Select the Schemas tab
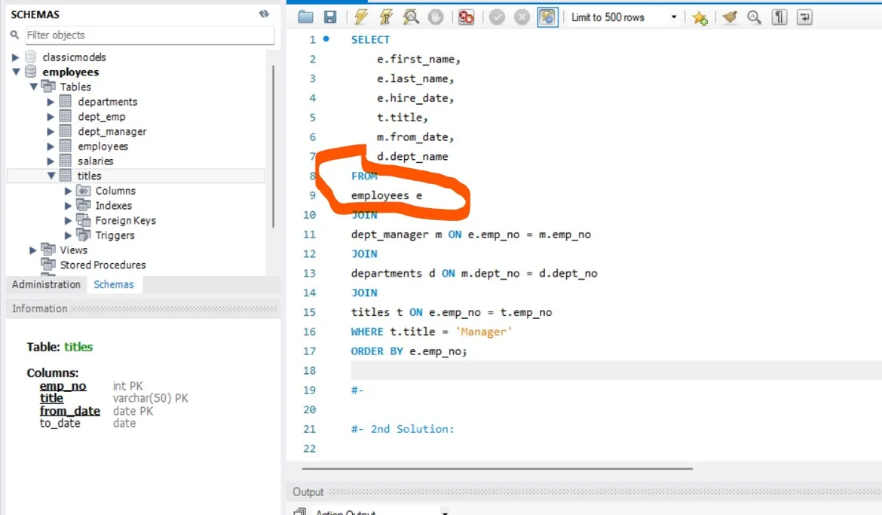The image size is (882, 515). click(114, 284)
